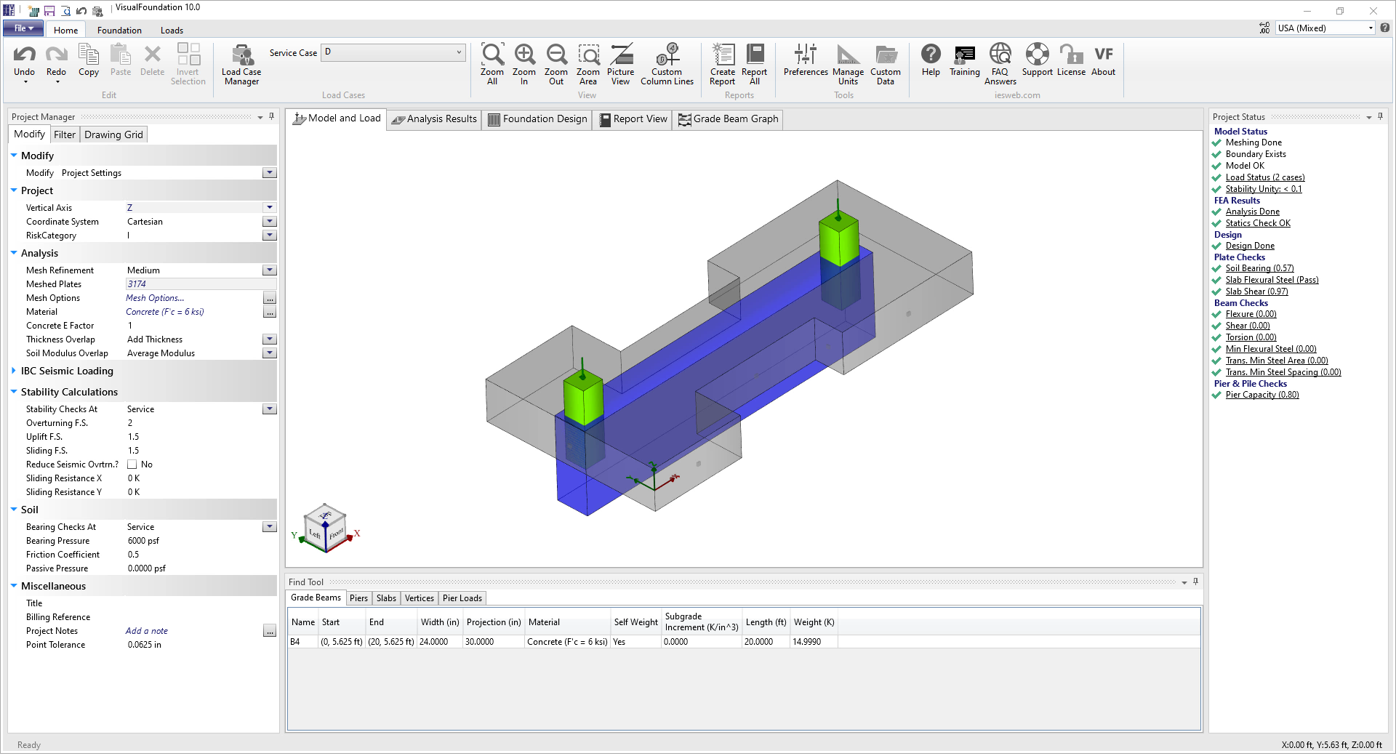Open the Load Case Manager
This screenshot has height=756, width=1396.
pos(241,64)
